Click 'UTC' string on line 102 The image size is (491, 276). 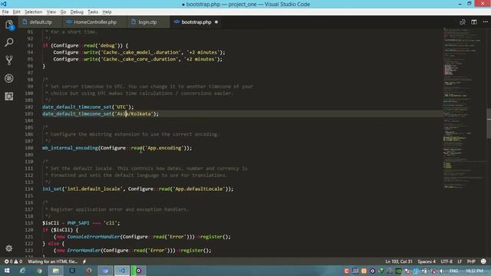121,107
